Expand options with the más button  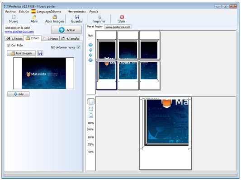19,94
